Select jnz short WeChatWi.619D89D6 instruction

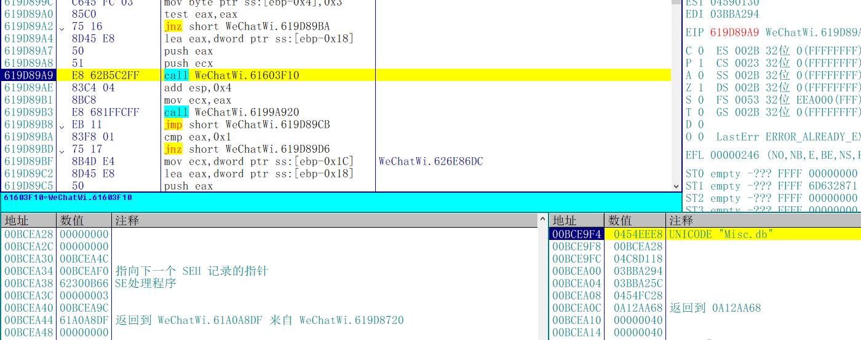pyautogui.click(x=247, y=149)
